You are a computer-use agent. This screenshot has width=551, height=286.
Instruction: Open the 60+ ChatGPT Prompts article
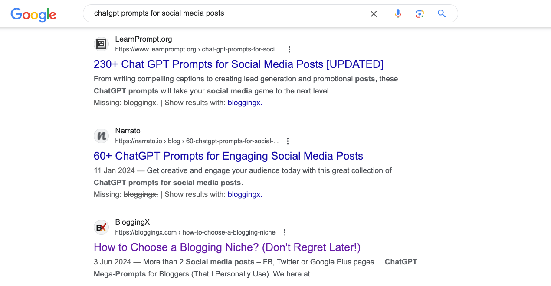(x=228, y=156)
